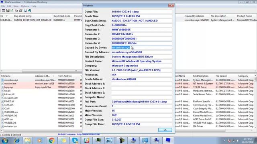Viewport: 257px width, 144px height.
Task: Click the Crash Address field in Properties
Action: (142, 79)
